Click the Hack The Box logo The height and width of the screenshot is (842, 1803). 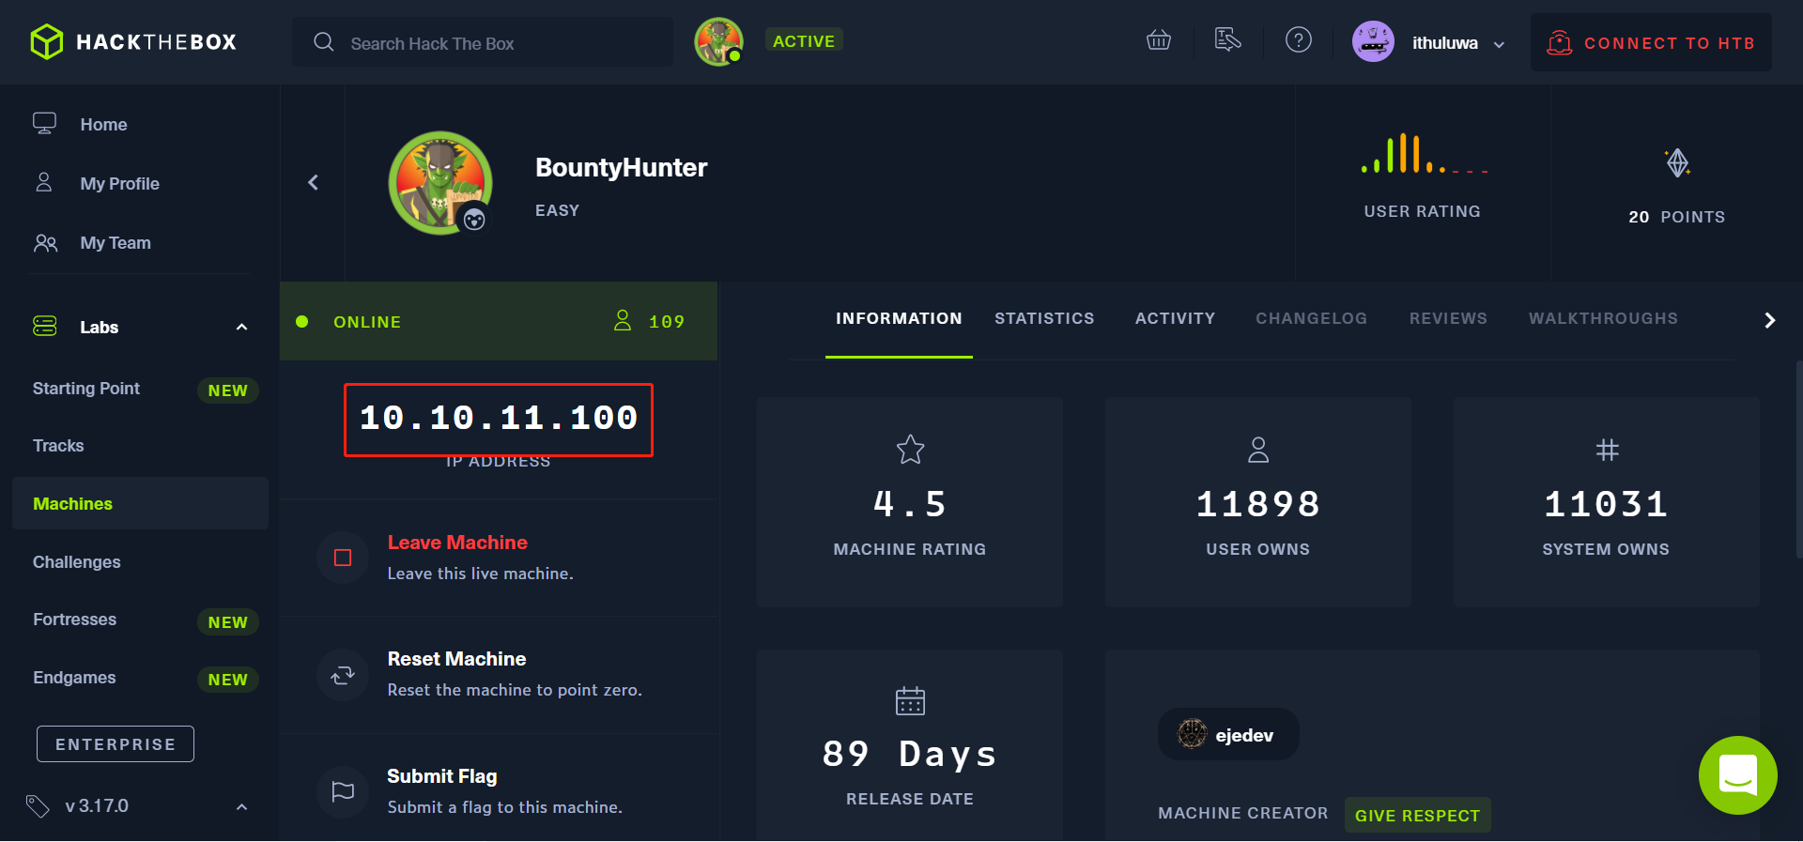point(133,42)
